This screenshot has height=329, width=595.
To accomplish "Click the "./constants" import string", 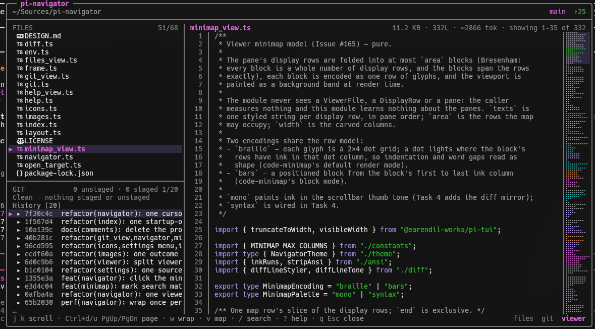I will point(386,246).
